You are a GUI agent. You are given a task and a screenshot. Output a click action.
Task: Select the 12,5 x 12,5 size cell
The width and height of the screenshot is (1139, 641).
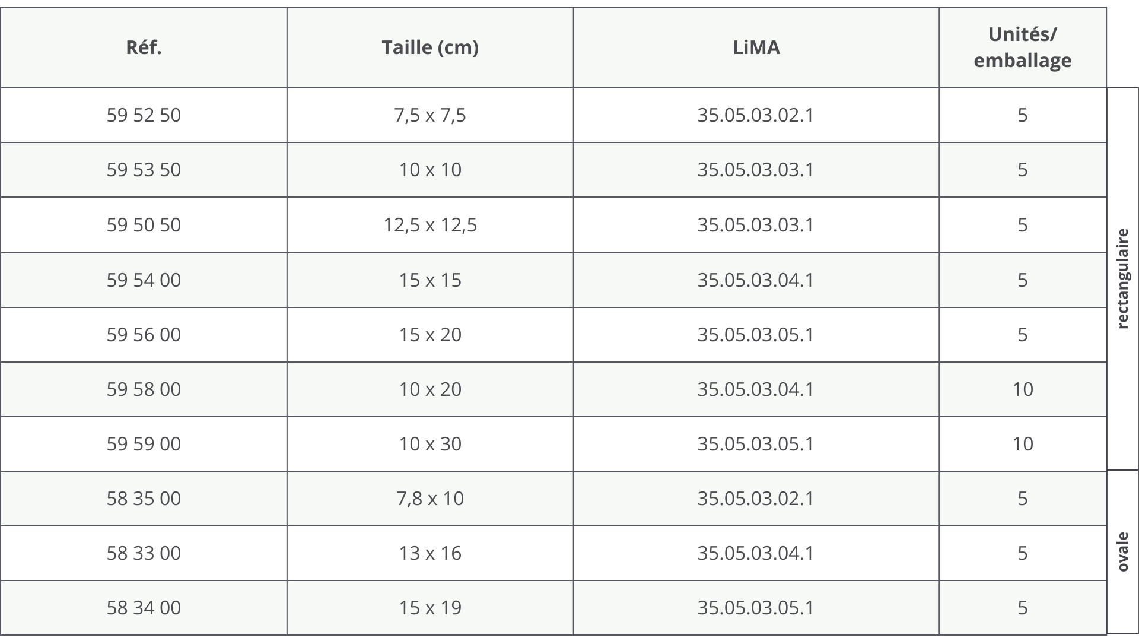430,225
